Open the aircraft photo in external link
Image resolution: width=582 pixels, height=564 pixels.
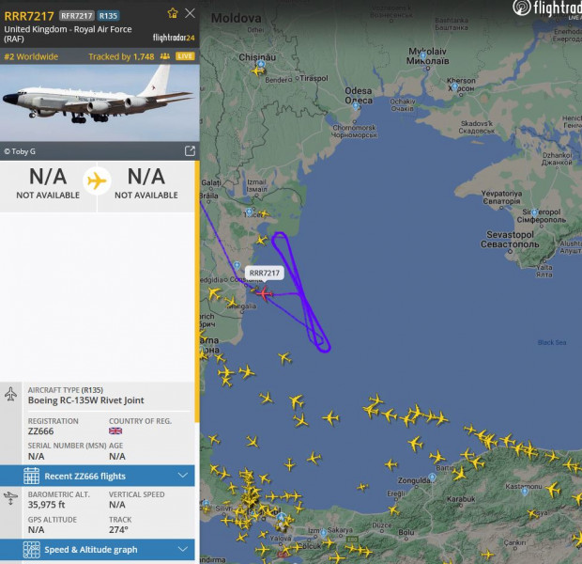tap(190, 151)
